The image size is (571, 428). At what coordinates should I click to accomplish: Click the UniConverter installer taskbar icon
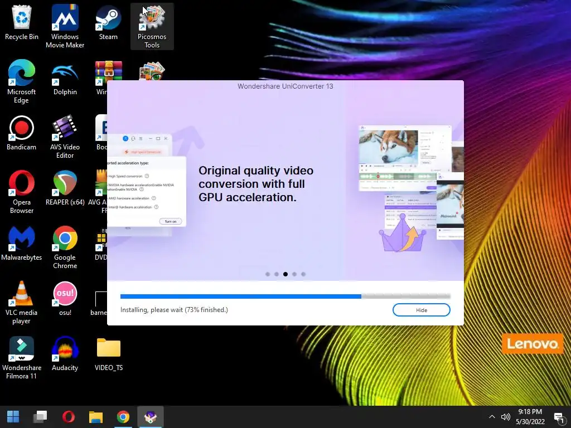(x=151, y=417)
